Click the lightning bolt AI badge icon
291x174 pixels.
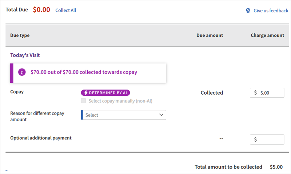pos(85,92)
